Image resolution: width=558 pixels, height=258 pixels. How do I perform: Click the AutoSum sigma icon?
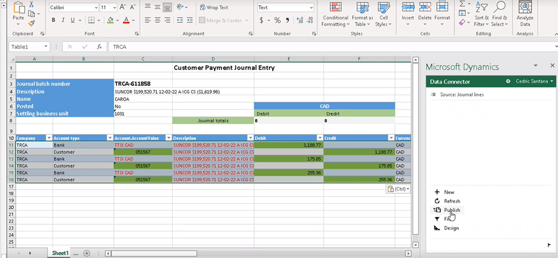[462, 4]
